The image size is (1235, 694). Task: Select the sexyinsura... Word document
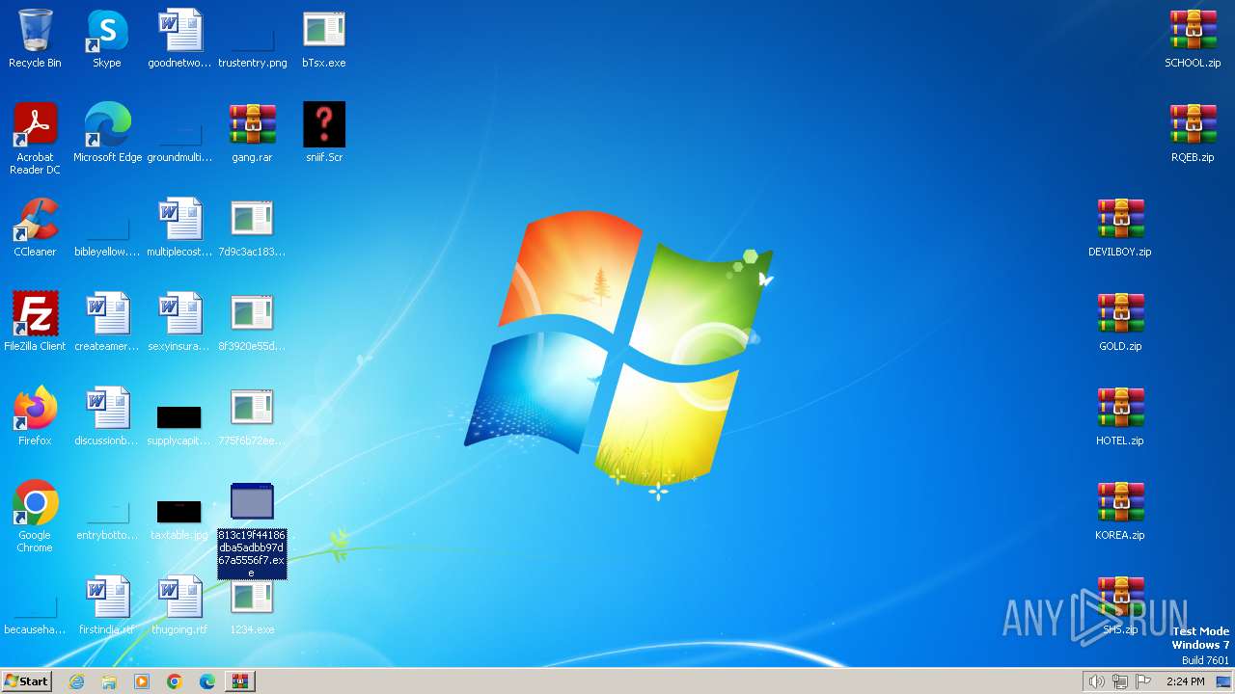pyautogui.click(x=179, y=314)
